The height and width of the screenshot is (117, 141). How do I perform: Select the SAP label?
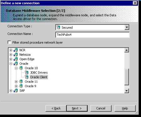(x=22, y=91)
